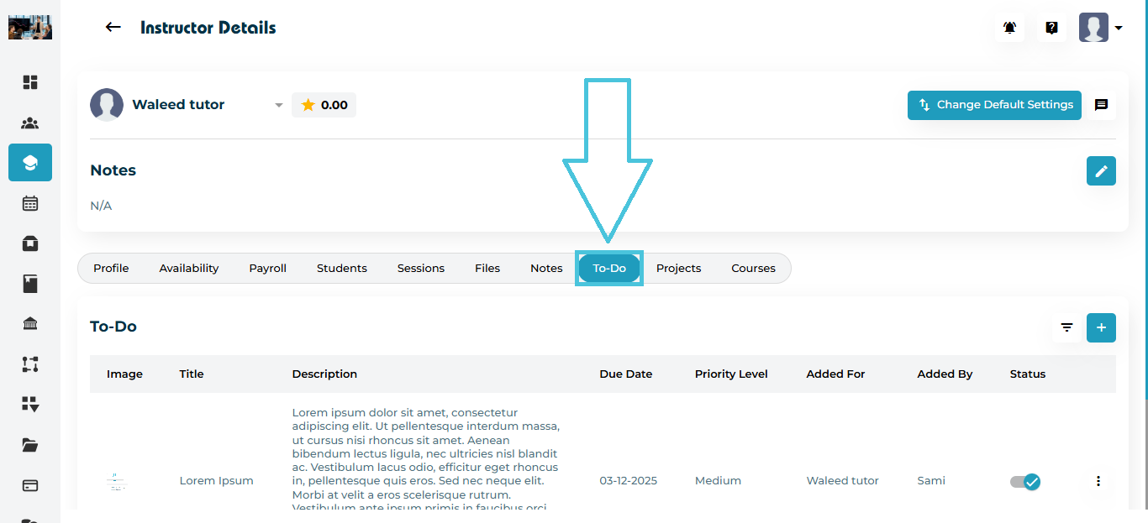The image size is (1148, 523).
Task: Click the Lorem Ipsum task image thumbnail
Action: click(117, 482)
